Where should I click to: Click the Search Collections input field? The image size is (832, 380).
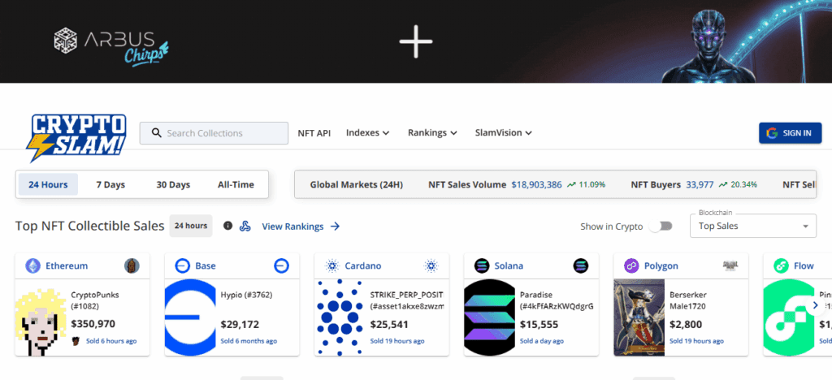[x=214, y=133]
